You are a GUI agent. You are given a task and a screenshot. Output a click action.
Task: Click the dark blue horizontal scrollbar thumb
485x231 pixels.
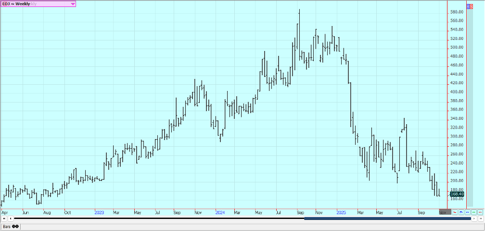(387, 218)
